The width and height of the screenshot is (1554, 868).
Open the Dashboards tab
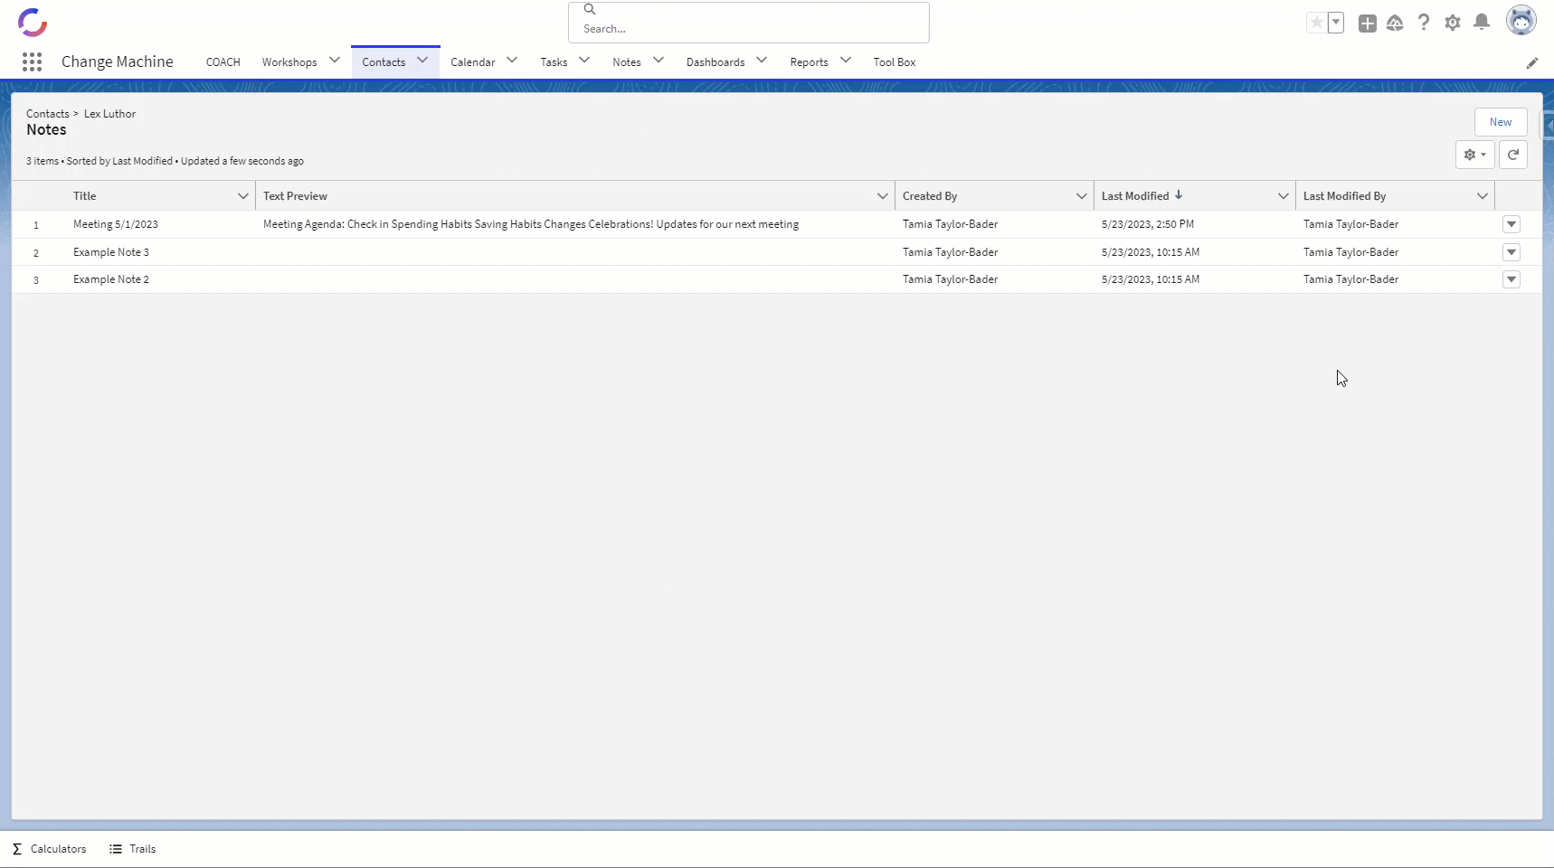pyautogui.click(x=715, y=62)
